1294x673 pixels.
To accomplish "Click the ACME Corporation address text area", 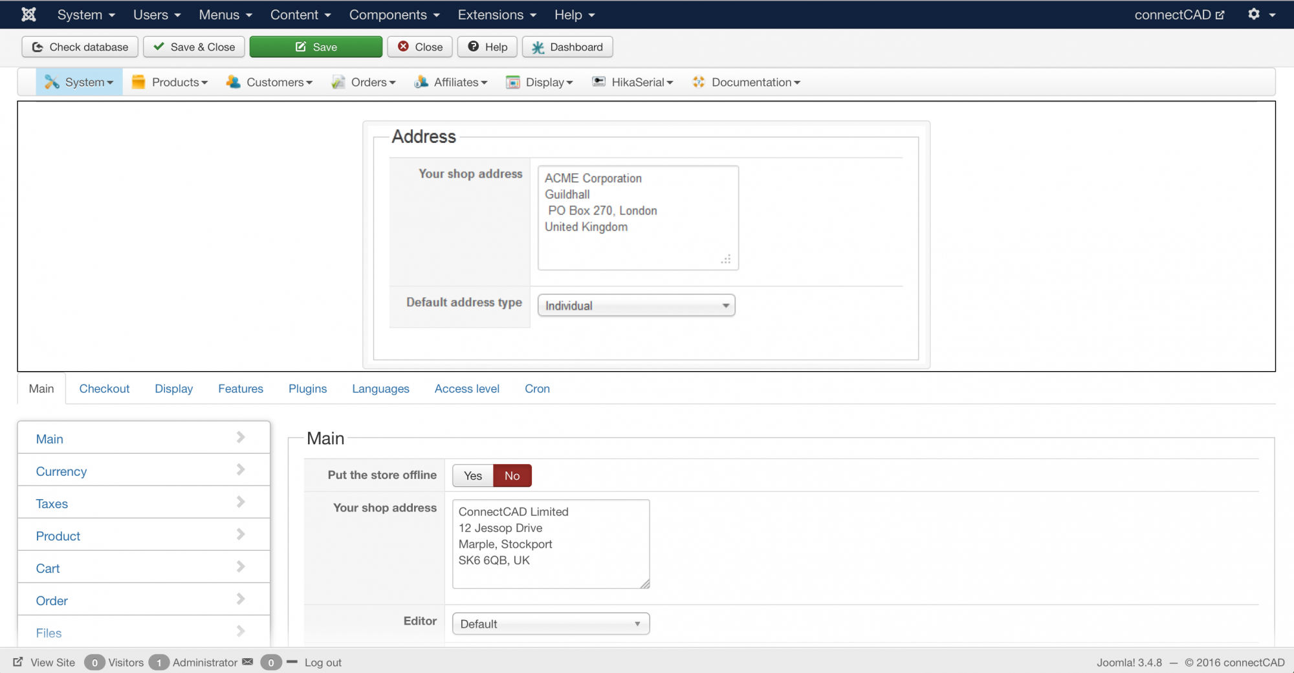I will (x=639, y=218).
